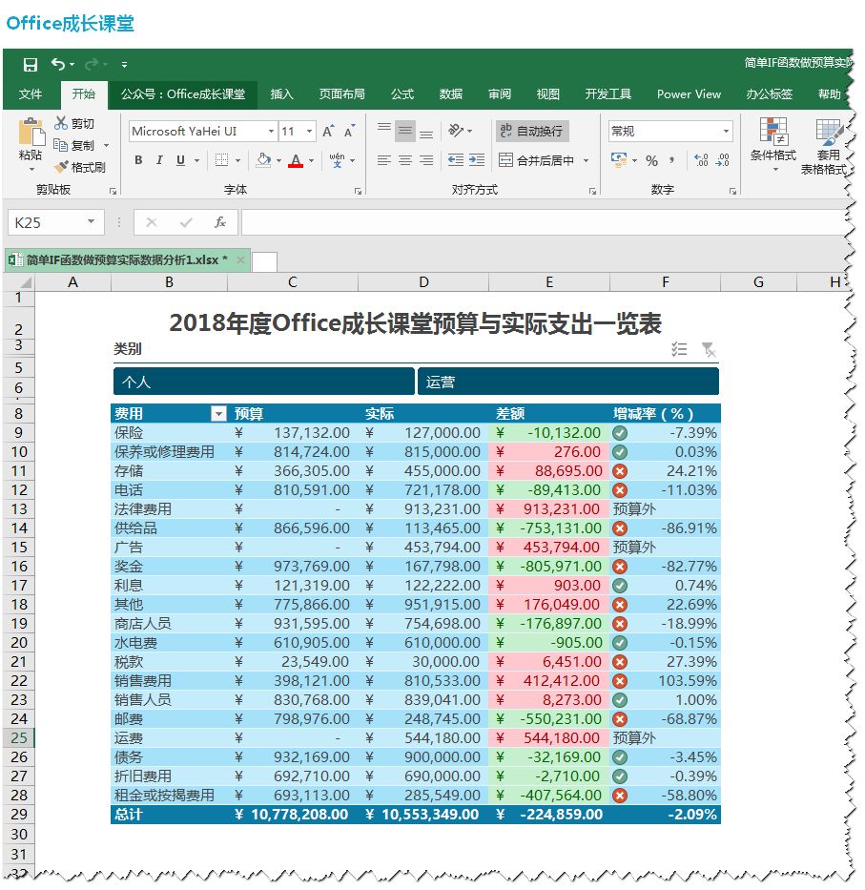Open the 费用 column filter dropdown
This screenshot has width=865, height=890.
[x=218, y=414]
